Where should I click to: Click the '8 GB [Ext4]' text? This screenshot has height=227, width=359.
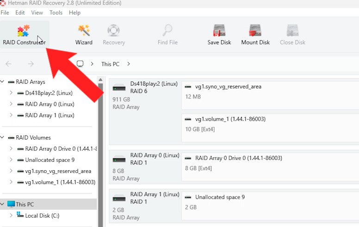(198, 168)
